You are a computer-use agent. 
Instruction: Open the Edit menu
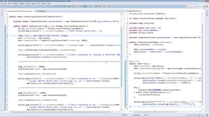pyautogui.click(x=5, y=4)
